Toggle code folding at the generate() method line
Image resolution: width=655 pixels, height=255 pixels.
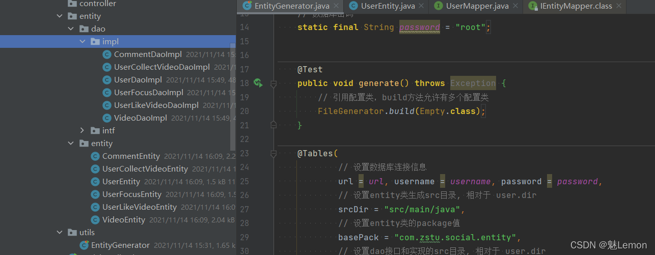(274, 83)
